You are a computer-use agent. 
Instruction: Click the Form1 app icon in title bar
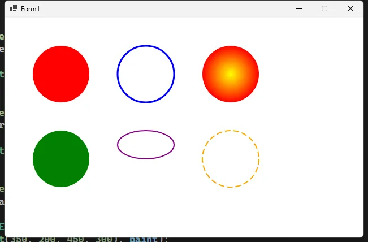coord(14,8)
